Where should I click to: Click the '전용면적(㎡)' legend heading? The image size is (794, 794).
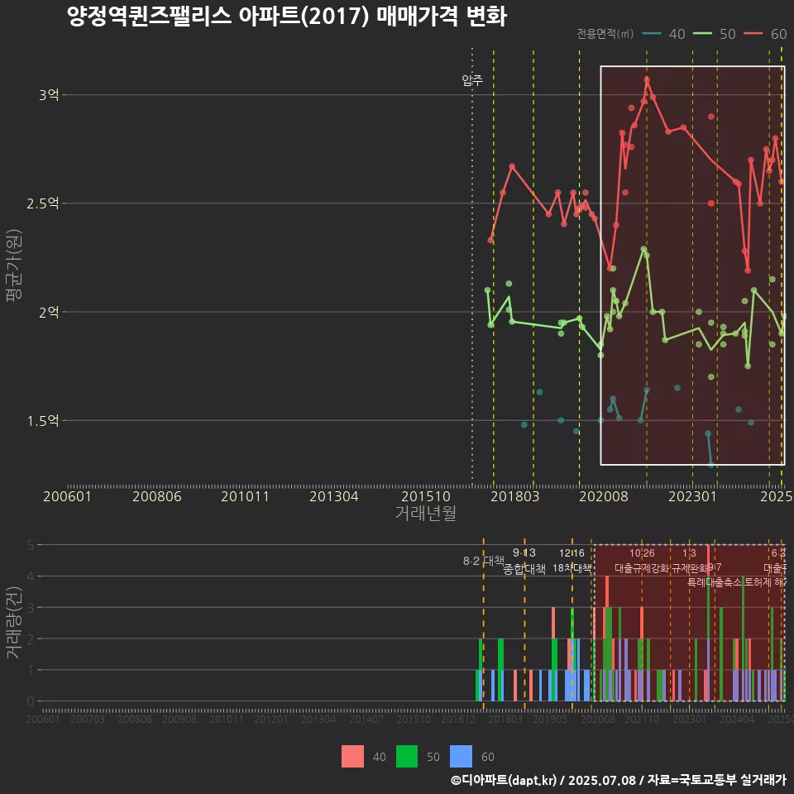click(605, 33)
